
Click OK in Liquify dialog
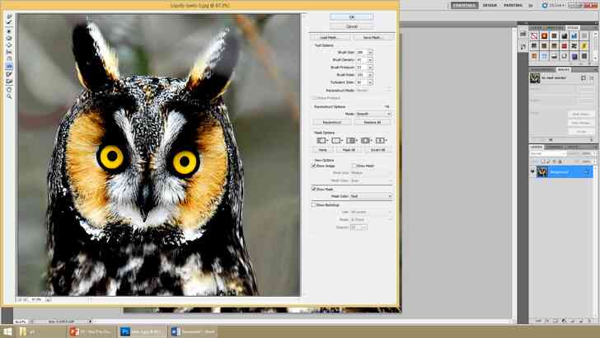pyautogui.click(x=352, y=16)
